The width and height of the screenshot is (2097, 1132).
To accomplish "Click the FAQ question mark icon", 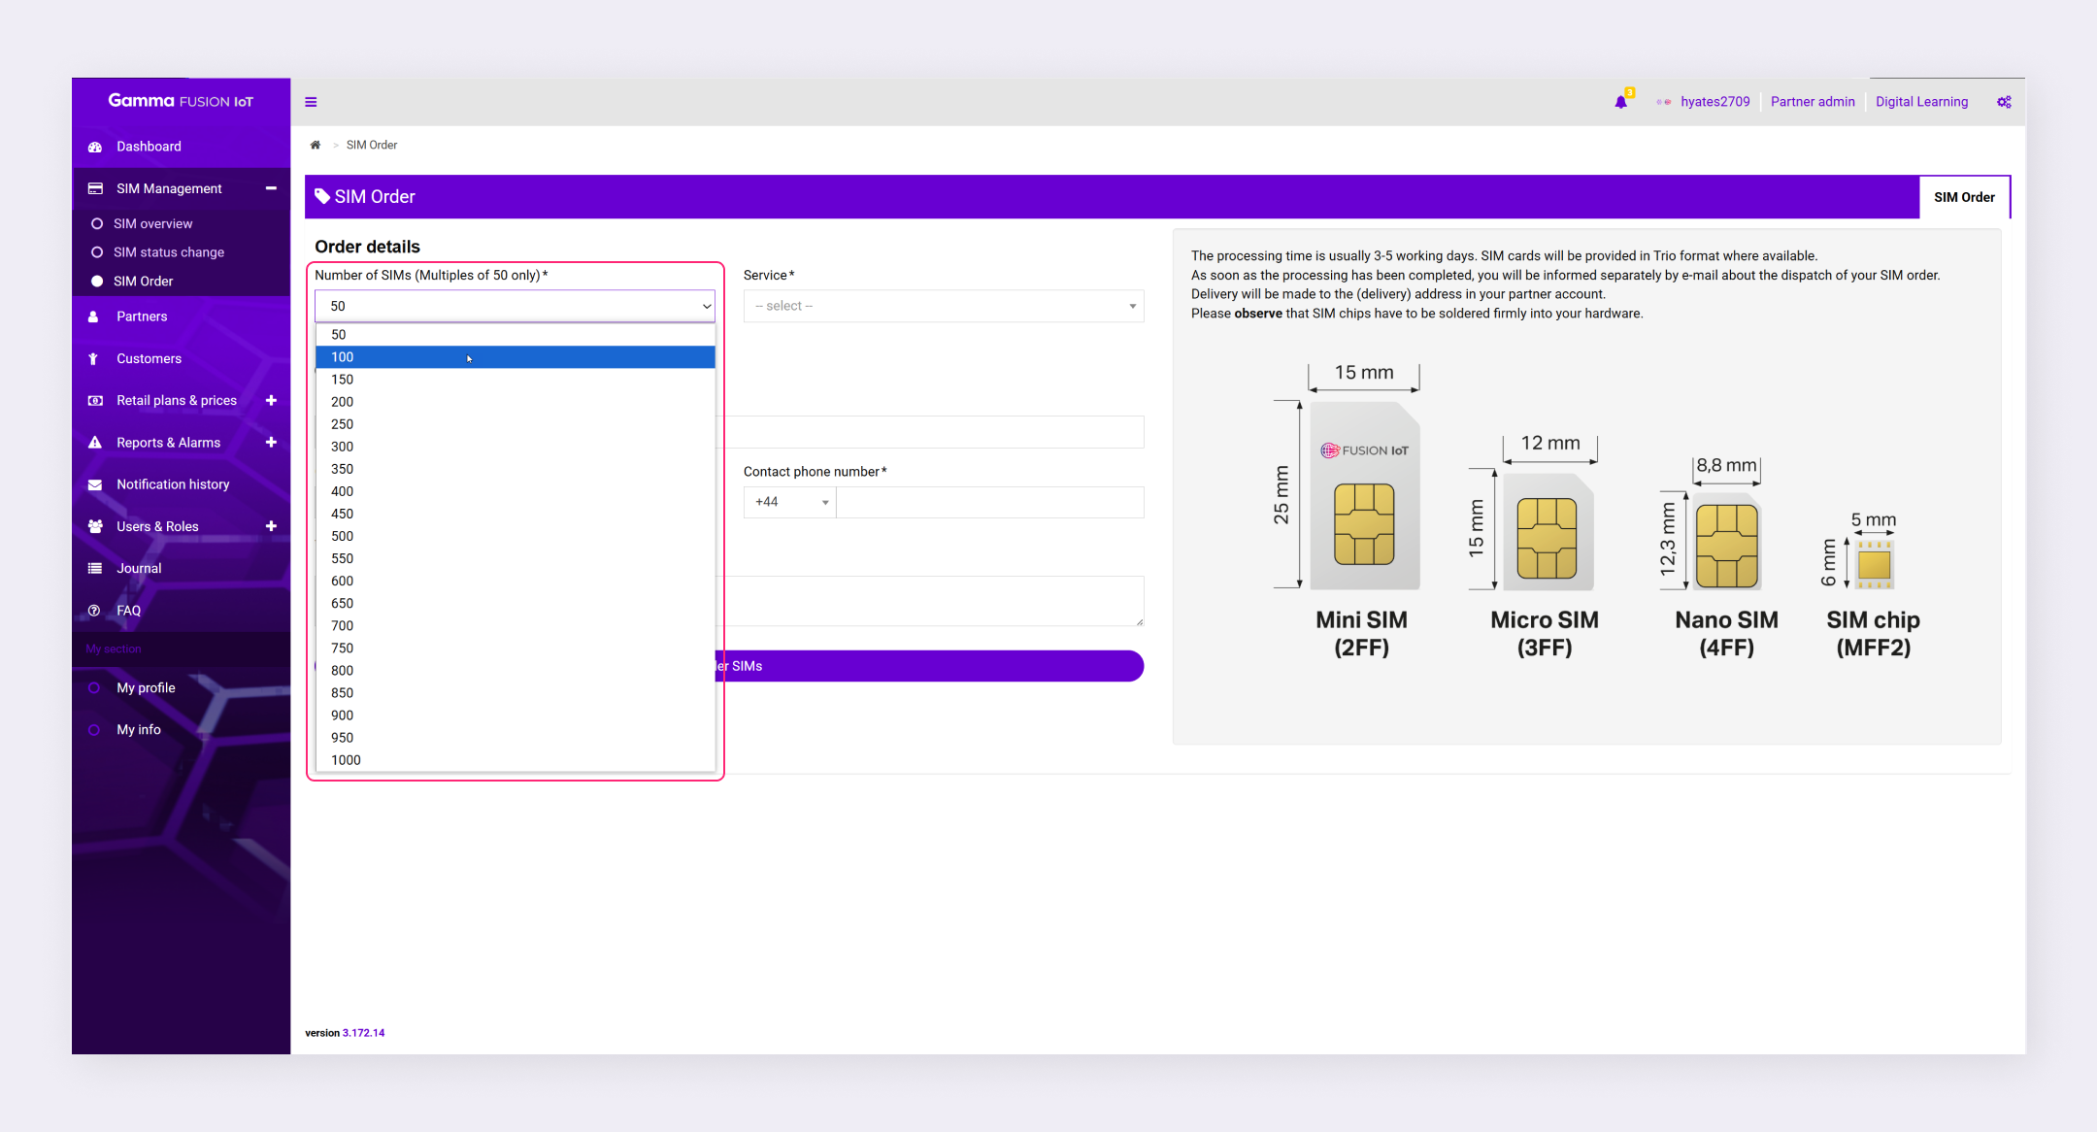I will [94, 610].
